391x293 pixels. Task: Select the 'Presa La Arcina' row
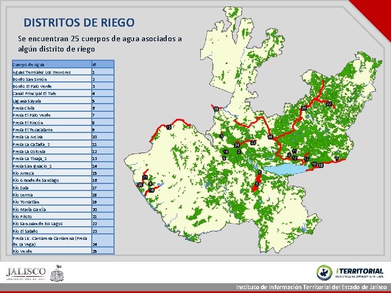[x=63, y=137]
